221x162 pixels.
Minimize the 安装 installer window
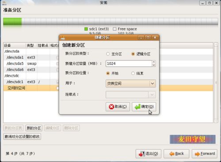(202, 3)
